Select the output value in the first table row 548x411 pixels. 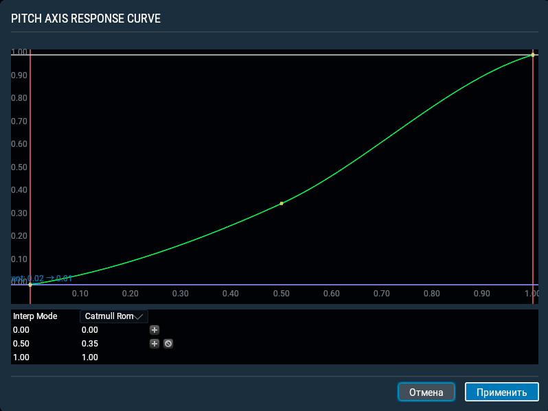click(90, 330)
